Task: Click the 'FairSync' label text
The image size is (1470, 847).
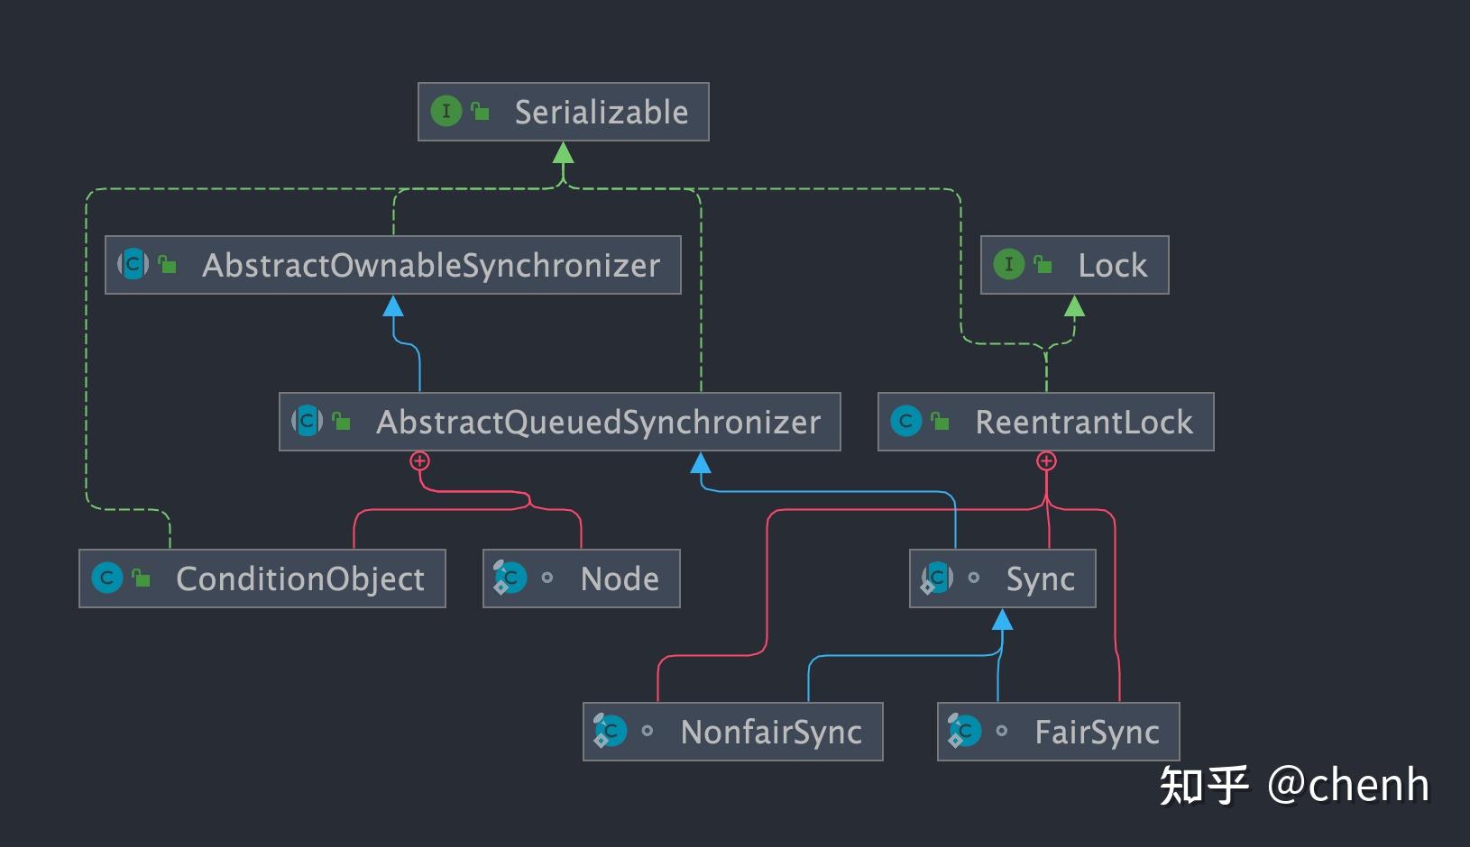Action: coord(1097,733)
